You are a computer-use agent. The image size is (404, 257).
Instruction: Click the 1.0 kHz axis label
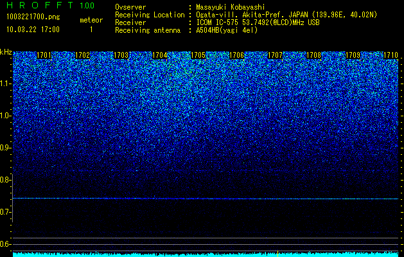click(4, 116)
